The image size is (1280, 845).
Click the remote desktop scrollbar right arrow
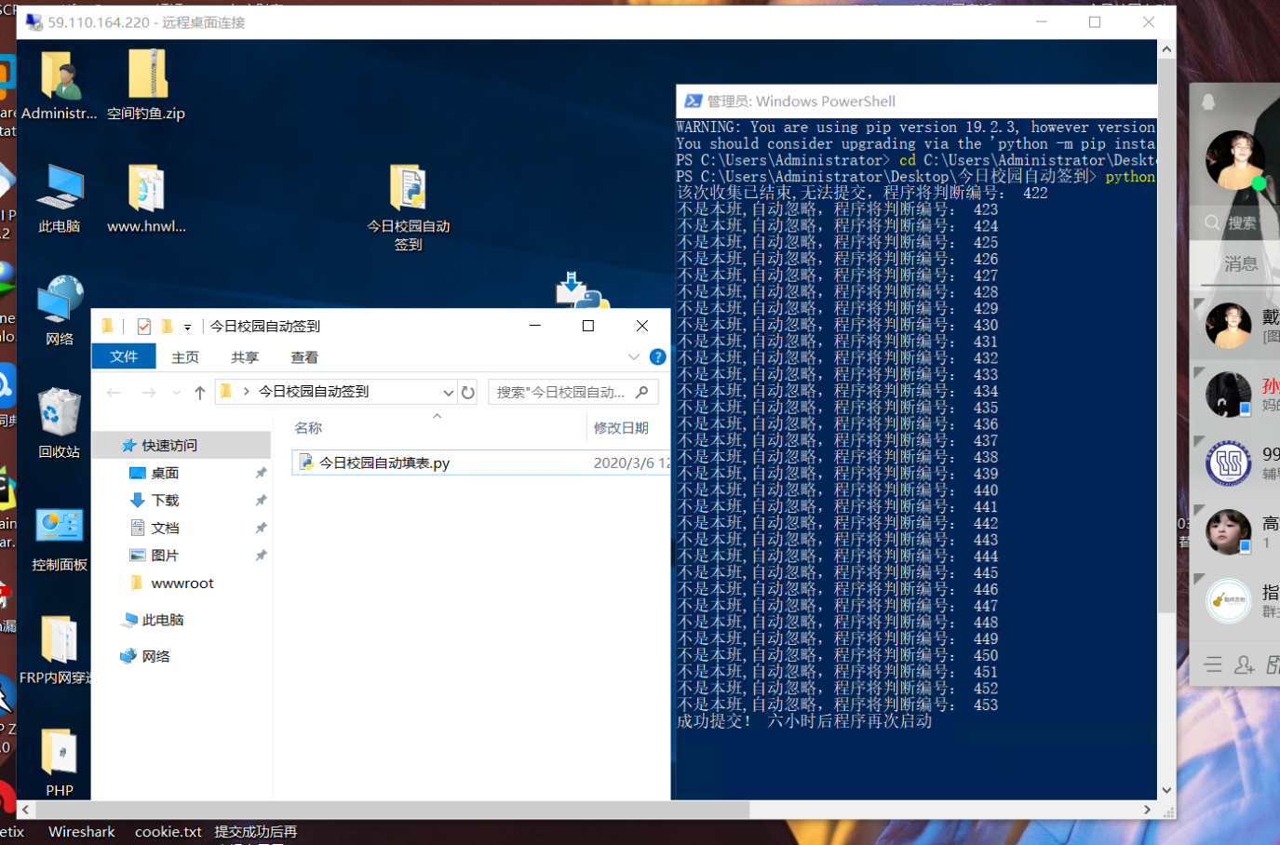[x=1147, y=811]
